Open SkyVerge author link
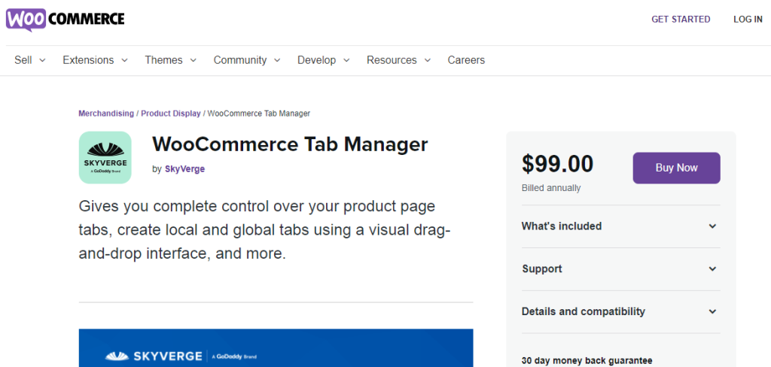Screen dimensions: 771x367 point(185,169)
